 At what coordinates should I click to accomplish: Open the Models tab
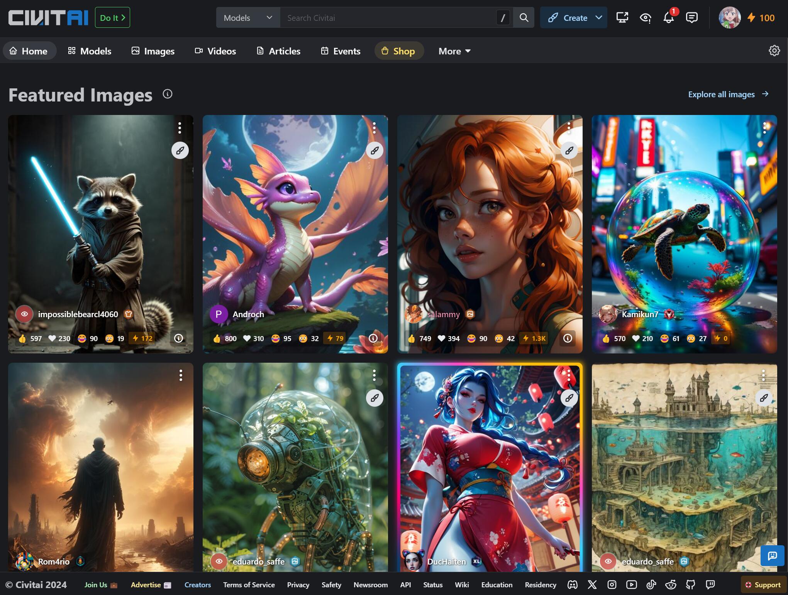click(x=90, y=51)
